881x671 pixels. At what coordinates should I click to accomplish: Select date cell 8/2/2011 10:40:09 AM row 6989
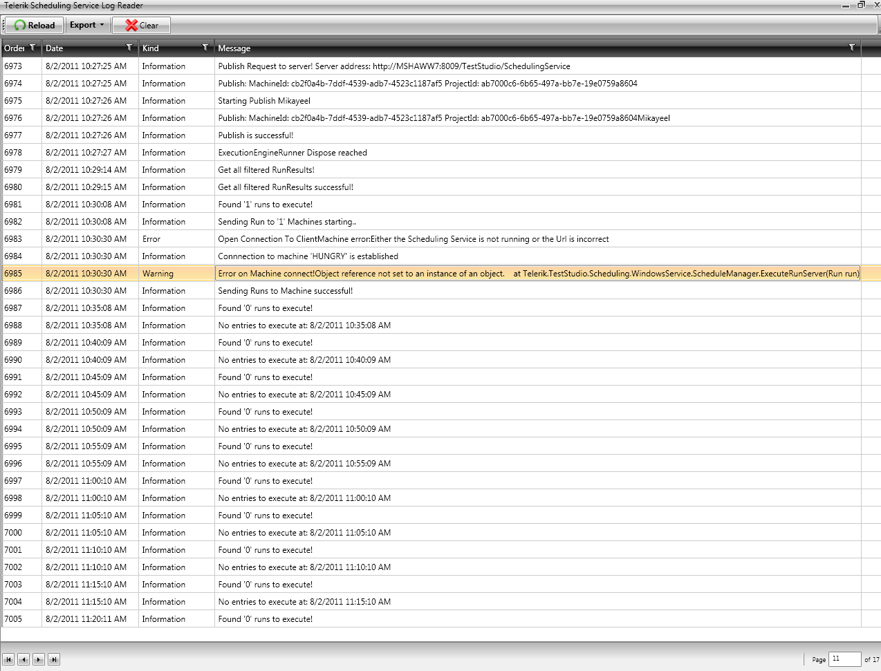click(x=90, y=343)
